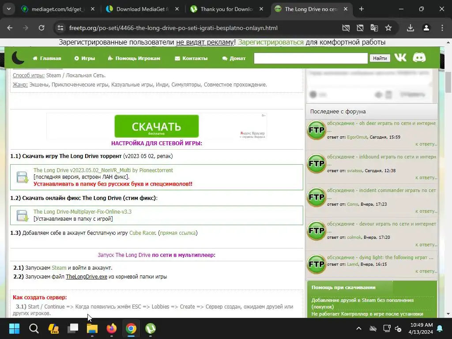Click the vertical page scrollbar thumb
Screen dimensions: 452x339
(x=448, y=83)
